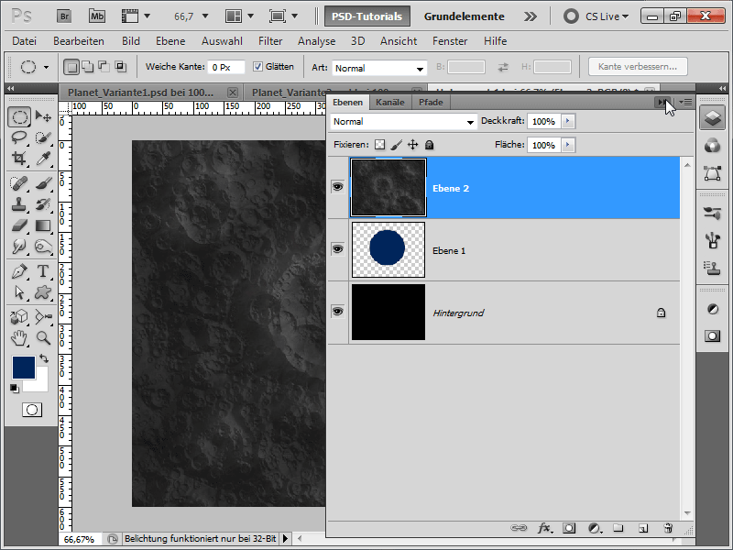The height and width of the screenshot is (550, 733).
Task: Open the Deckkraft slider arrow
Action: coord(568,121)
